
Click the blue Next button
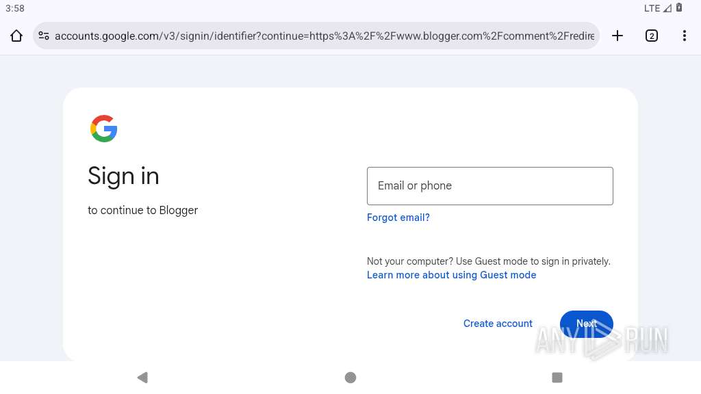click(x=587, y=324)
